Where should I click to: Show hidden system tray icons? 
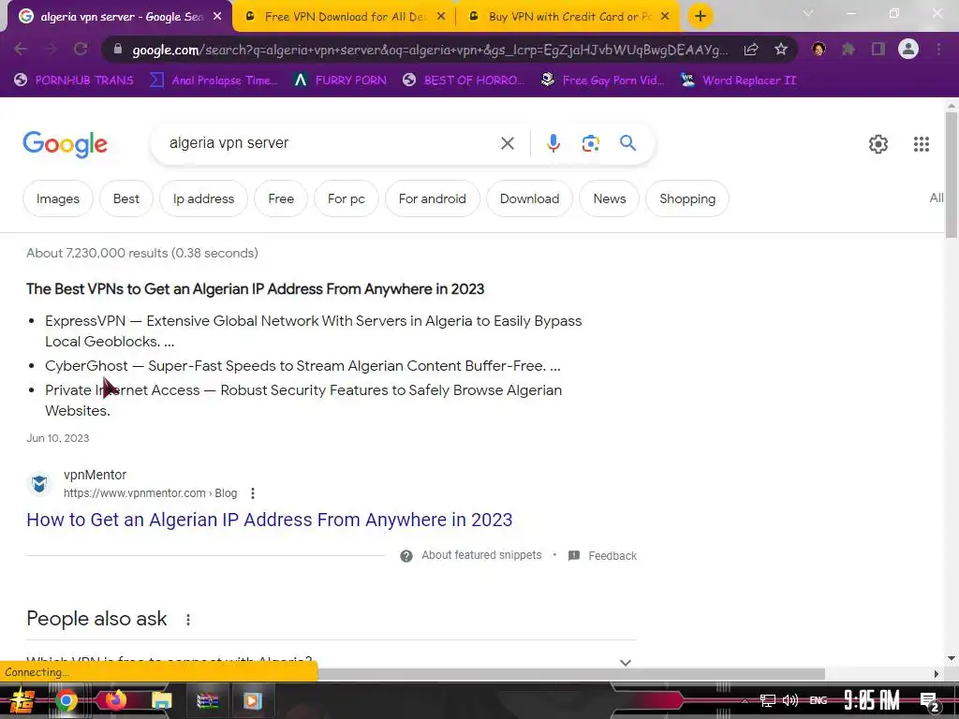point(745,700)
